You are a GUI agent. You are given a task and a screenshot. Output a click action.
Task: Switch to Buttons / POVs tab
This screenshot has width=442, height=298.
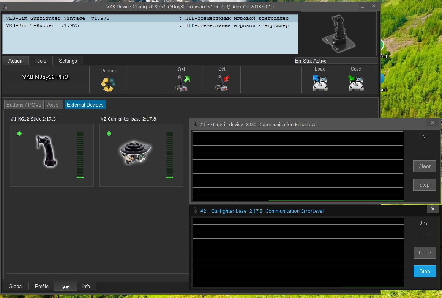[x=24, y=105]
